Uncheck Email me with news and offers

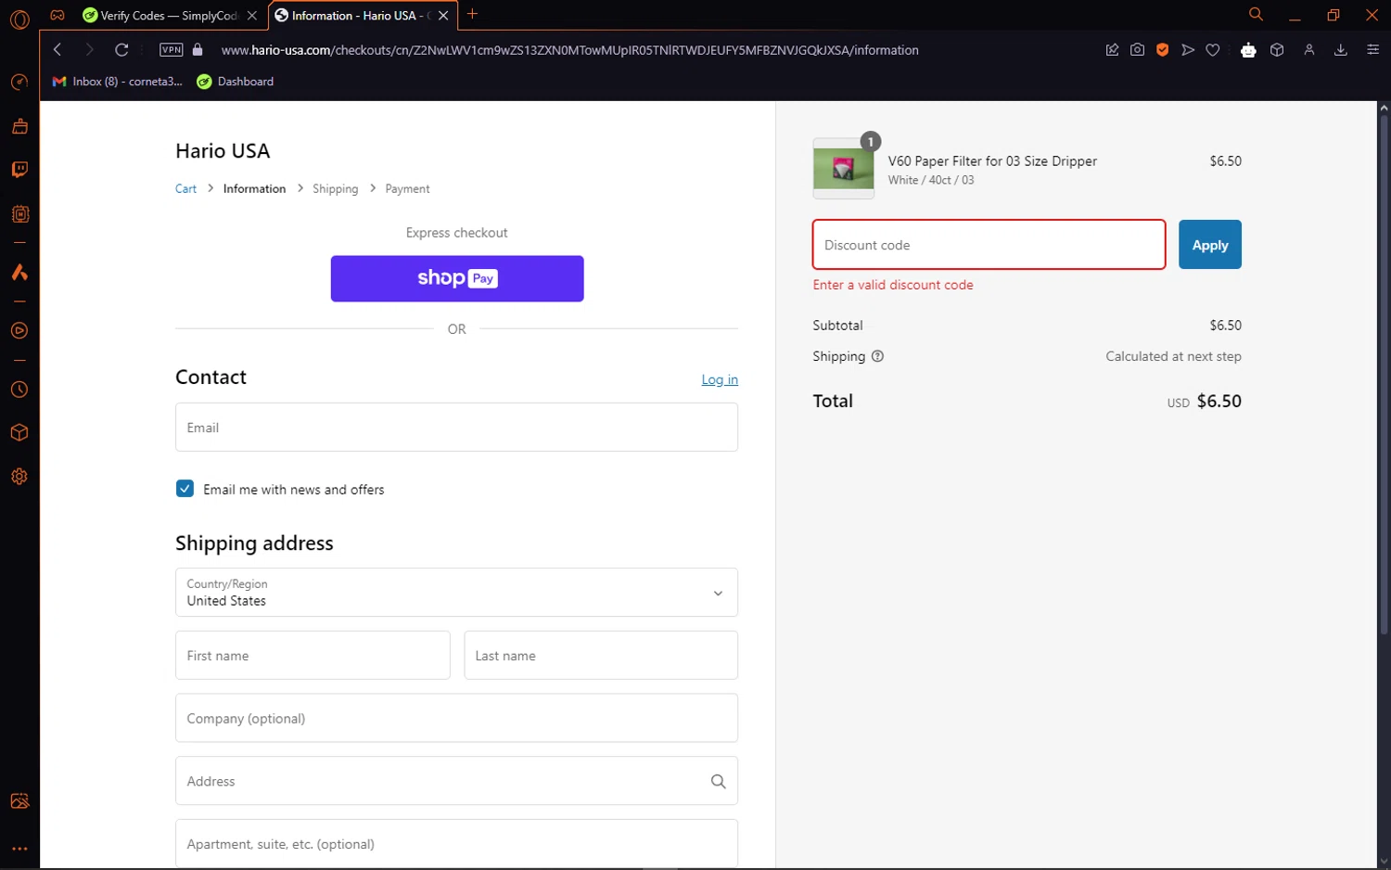click(185, 489)
